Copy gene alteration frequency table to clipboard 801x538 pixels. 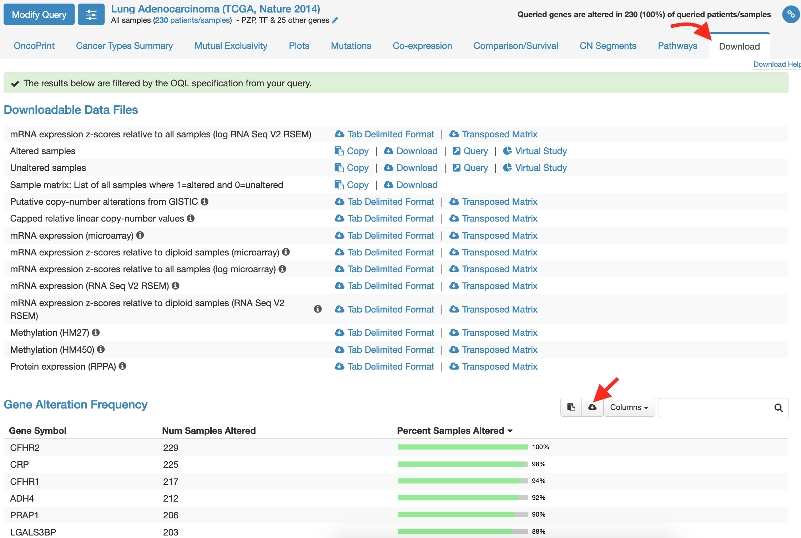tap(571, 407)
